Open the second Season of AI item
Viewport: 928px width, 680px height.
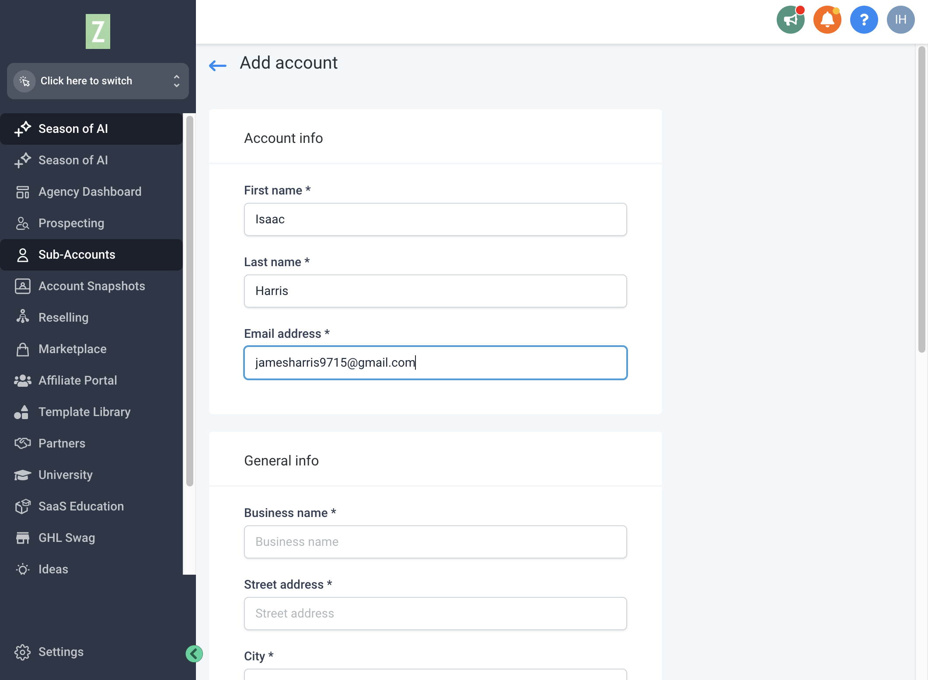(x=91, y=160)
